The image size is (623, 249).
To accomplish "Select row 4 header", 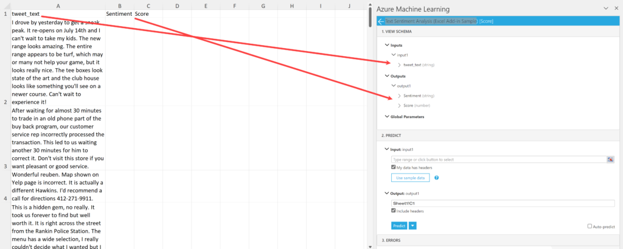I will point(5,186).
